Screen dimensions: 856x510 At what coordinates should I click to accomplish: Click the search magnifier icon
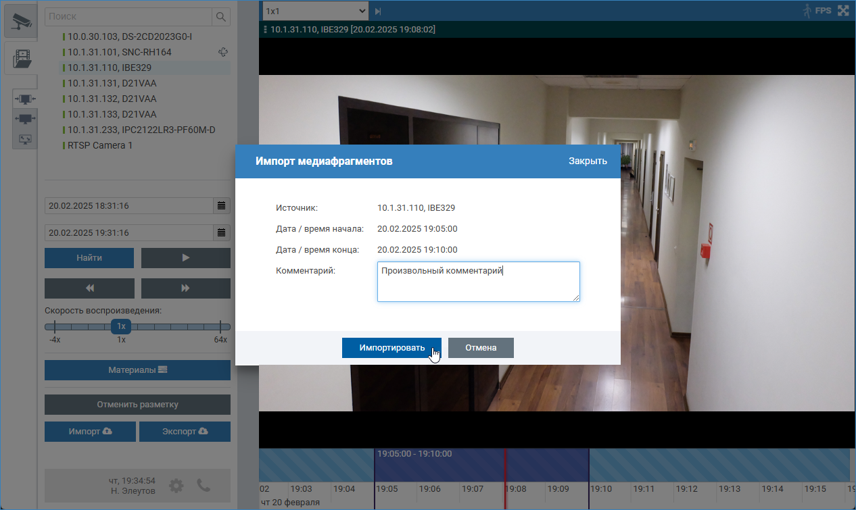point(220,16)
